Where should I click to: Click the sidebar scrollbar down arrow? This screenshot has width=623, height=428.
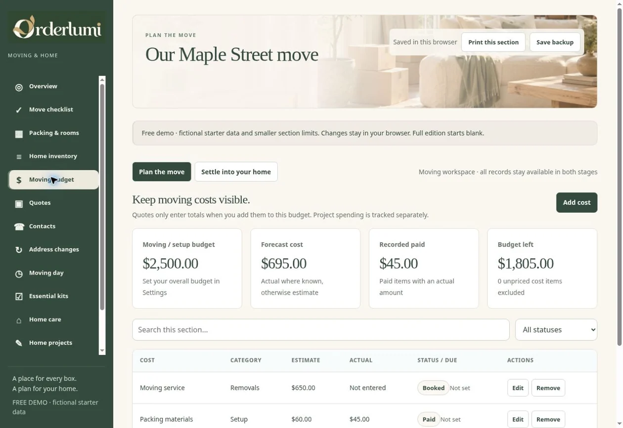[x=102, y=351]
